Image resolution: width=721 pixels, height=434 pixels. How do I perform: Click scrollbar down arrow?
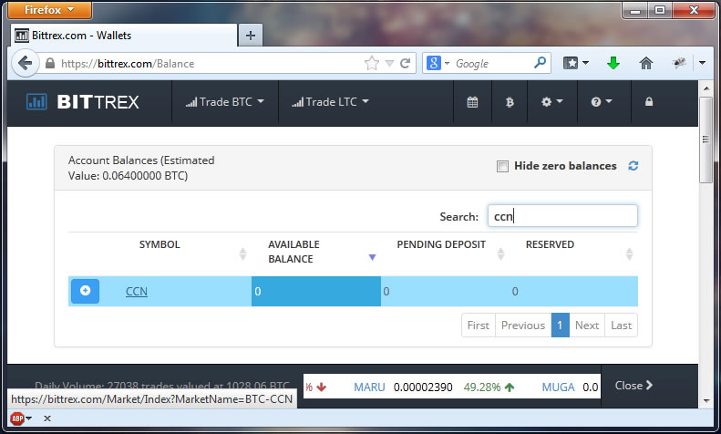click(706, 401)
